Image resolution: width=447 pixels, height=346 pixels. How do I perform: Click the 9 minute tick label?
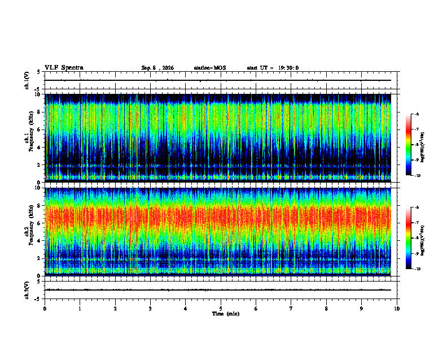[361, 309]
